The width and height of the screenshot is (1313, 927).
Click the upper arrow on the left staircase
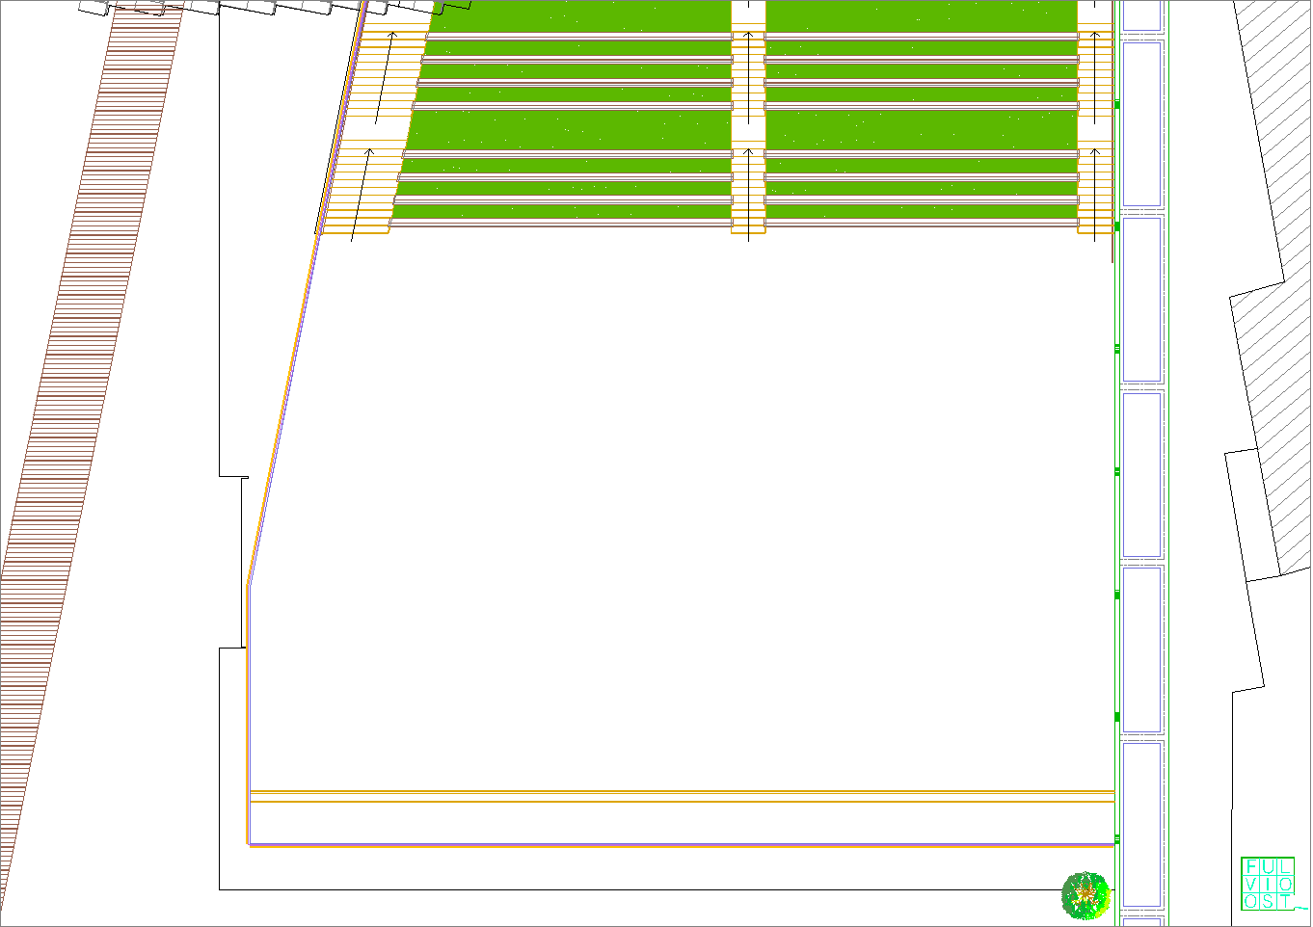point(385,77)
